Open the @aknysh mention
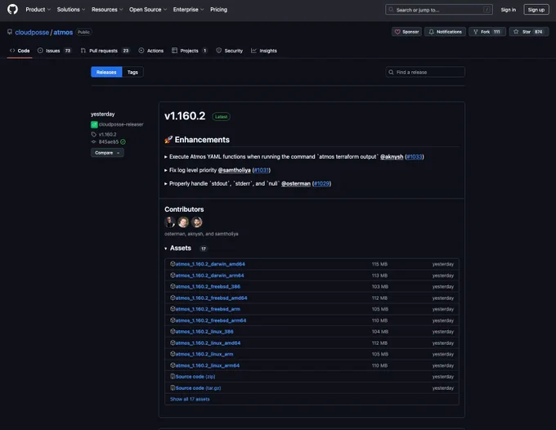The height and width of the screenshot is (430, 556). point(392,157)
